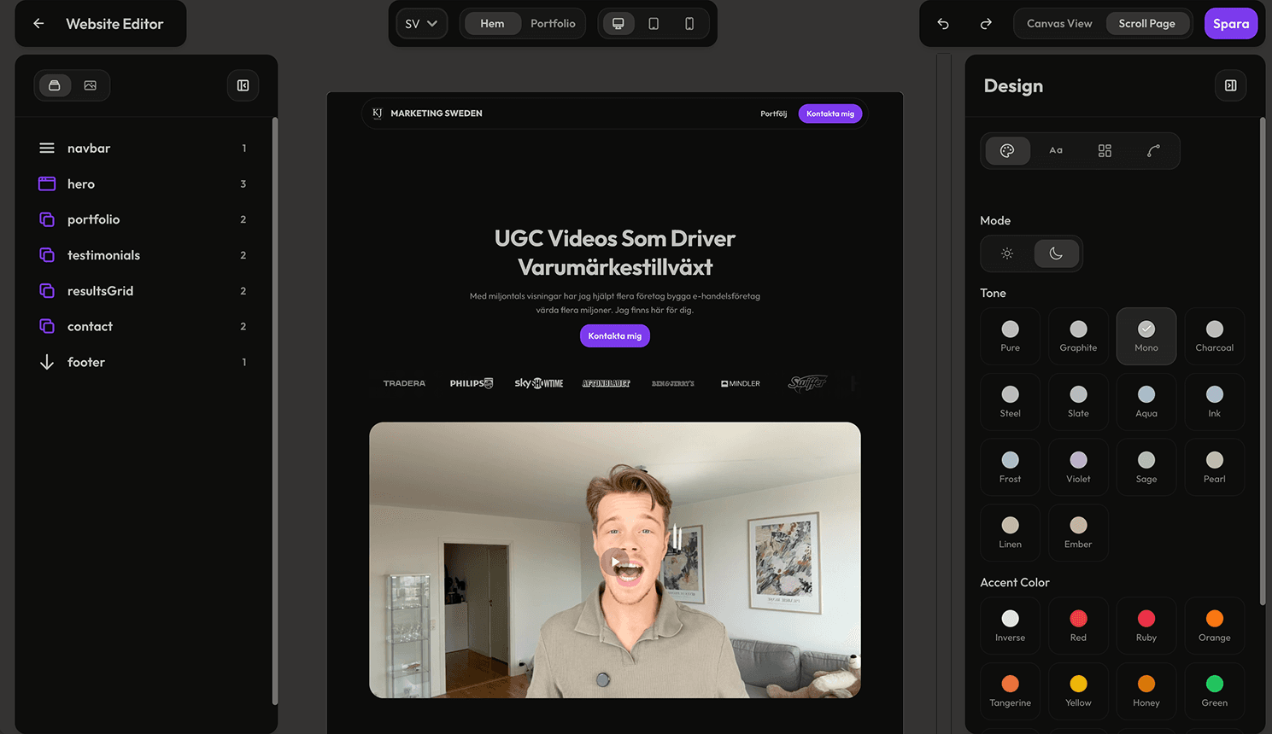This screenshot has width=1272, height=734.
Task: Play the hero video
Action: click(614, 562)
